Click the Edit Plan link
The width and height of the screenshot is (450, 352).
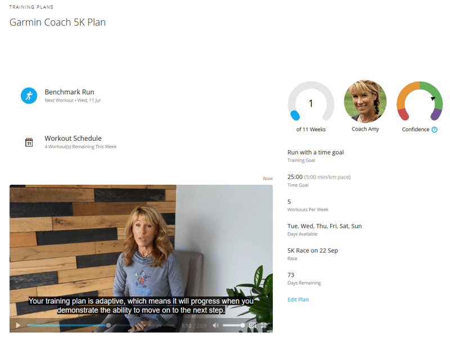[x=298, y=300]
